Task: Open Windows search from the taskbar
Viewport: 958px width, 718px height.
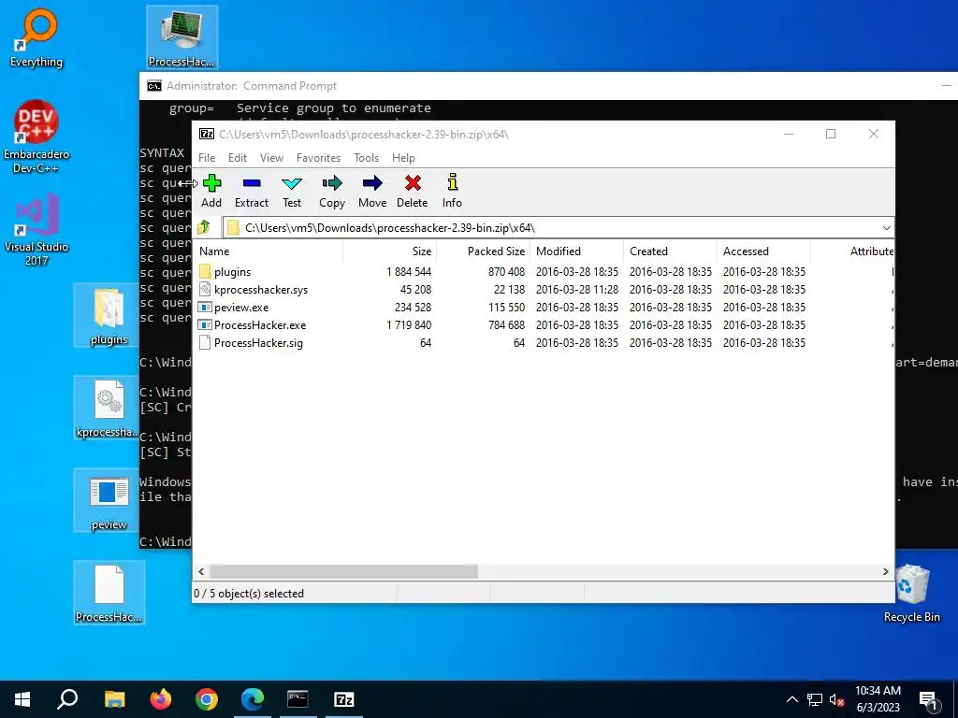Action: [x=67, y=699]
